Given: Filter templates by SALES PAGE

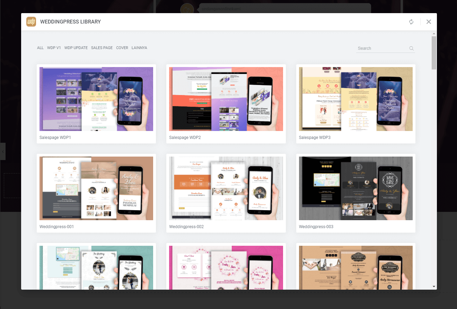Looking at the screenshot, I should pos(102,48).
